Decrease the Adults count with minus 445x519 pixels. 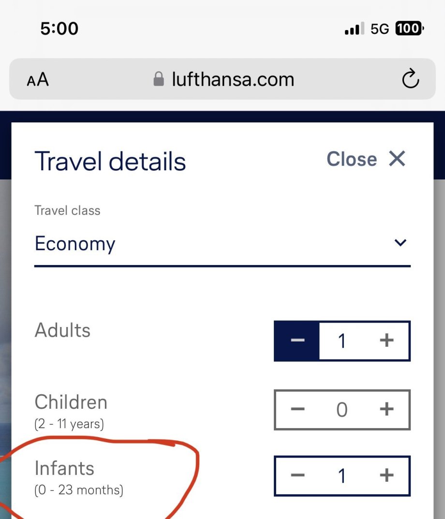[297, 341]
